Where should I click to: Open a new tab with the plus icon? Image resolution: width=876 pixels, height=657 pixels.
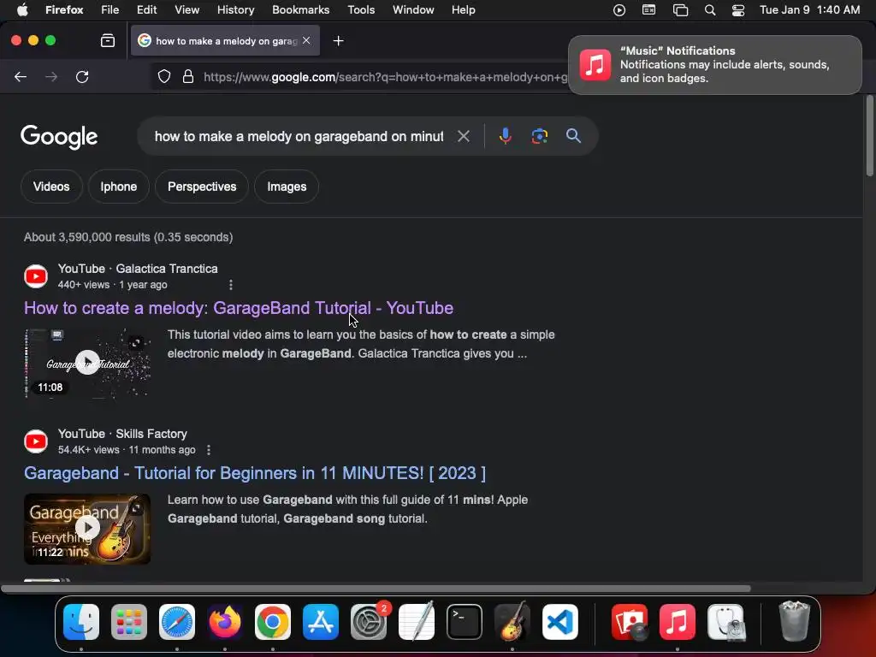pos(338,41)
